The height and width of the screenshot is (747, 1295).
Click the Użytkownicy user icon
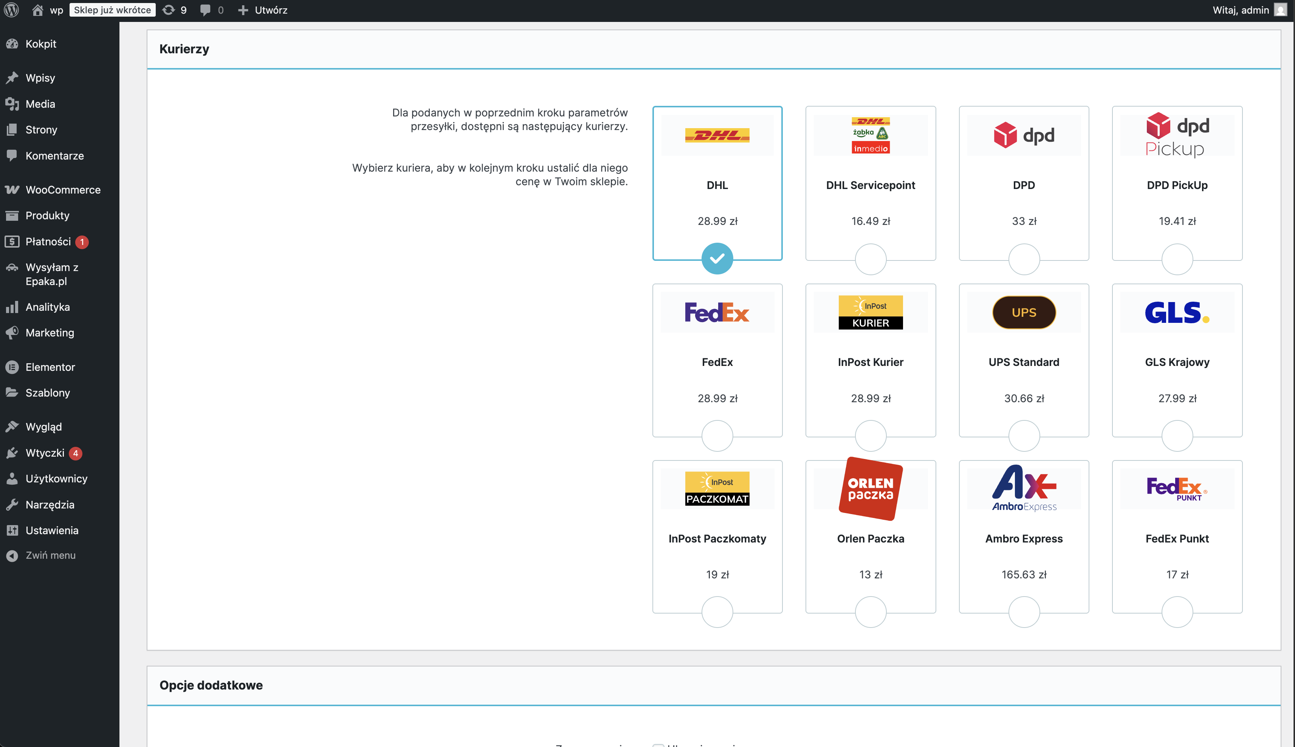tap(12, 478)
